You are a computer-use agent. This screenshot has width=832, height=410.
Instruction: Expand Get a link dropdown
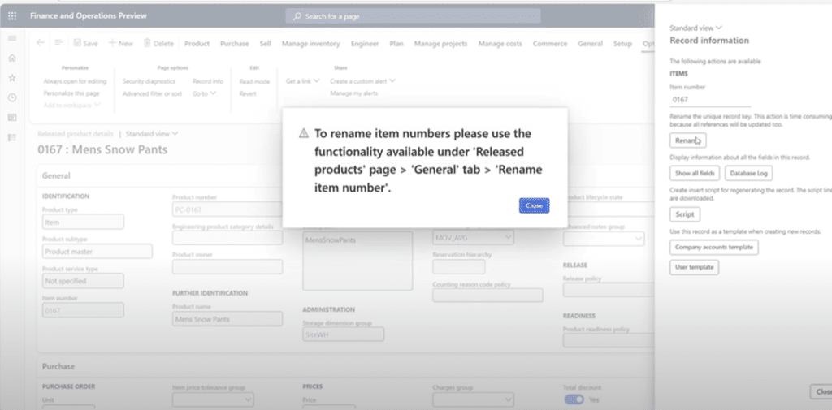[303, 81]
